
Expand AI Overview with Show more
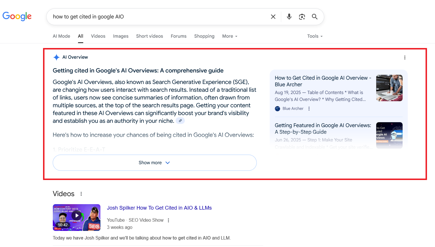click(155, 163)
